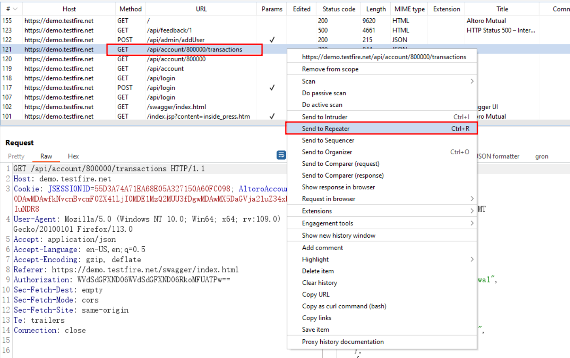Sort history by Status code column
This screenshot has height=358, width=570.
pos(339,9)
